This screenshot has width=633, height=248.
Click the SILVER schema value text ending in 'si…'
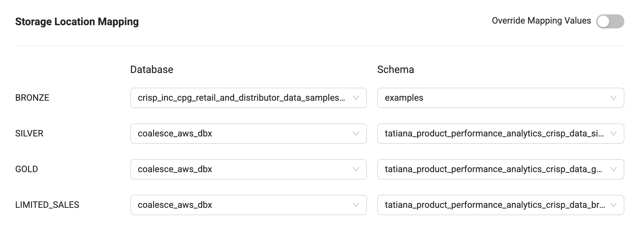tap(494, 134)
